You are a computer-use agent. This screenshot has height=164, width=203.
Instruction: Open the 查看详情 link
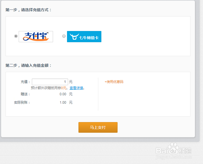pos(77,88)
